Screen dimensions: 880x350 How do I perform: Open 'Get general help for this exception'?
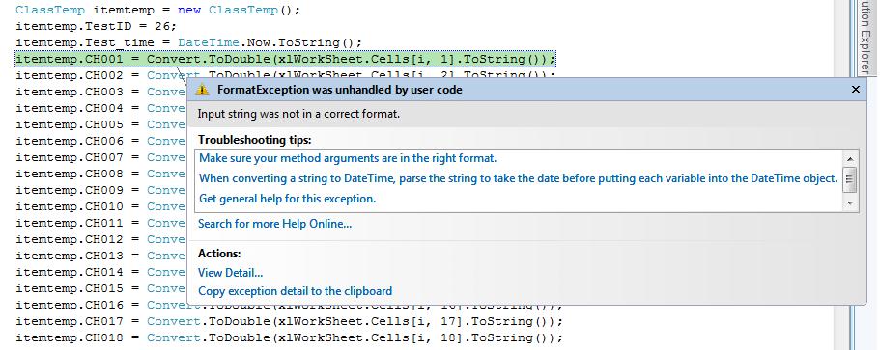pos(287,199)
